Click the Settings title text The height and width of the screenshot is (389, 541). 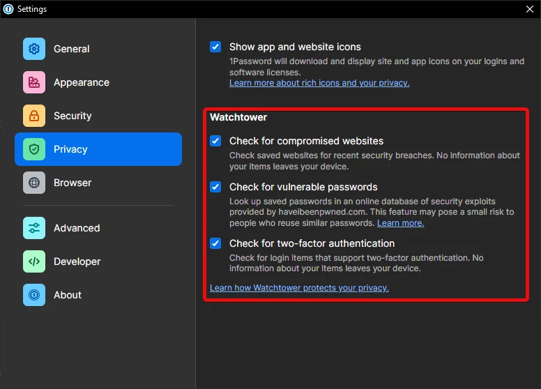pos(32,9)
